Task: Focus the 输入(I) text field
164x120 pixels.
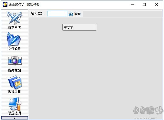Action: click(x=57, y=14)
